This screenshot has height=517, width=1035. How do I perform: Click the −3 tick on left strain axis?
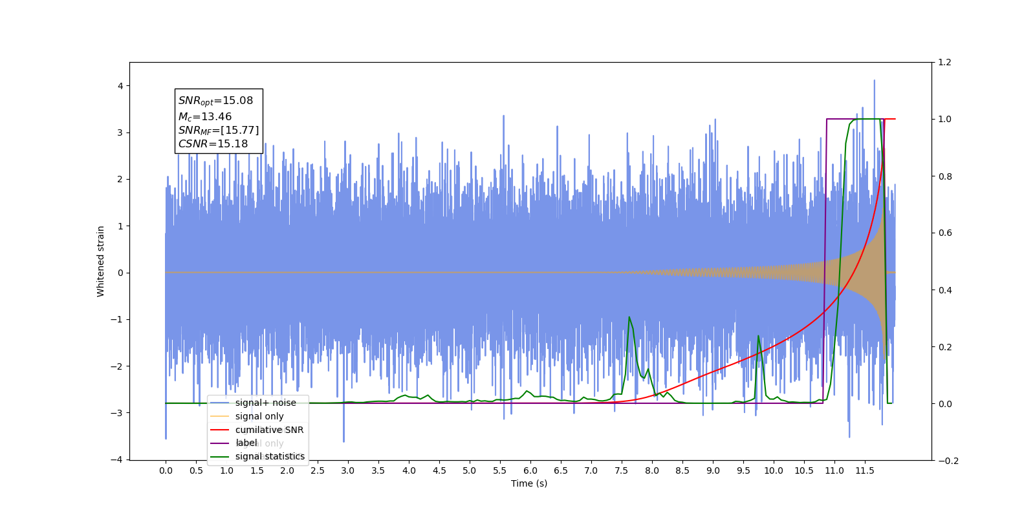point(117,413)
